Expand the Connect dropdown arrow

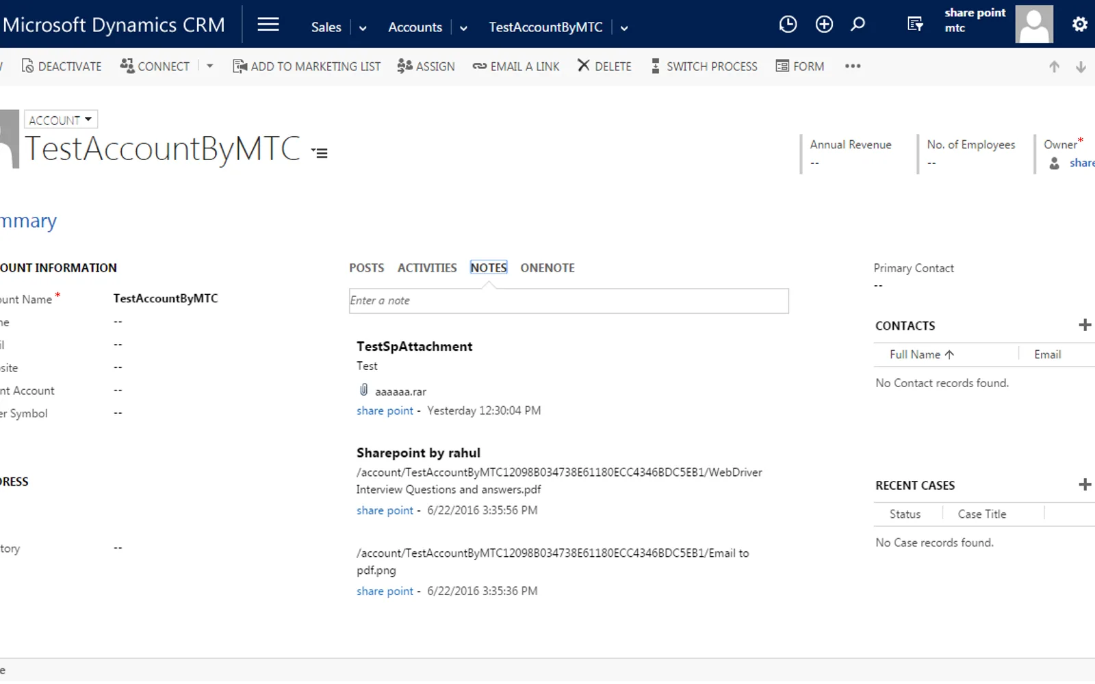[210, 66]
